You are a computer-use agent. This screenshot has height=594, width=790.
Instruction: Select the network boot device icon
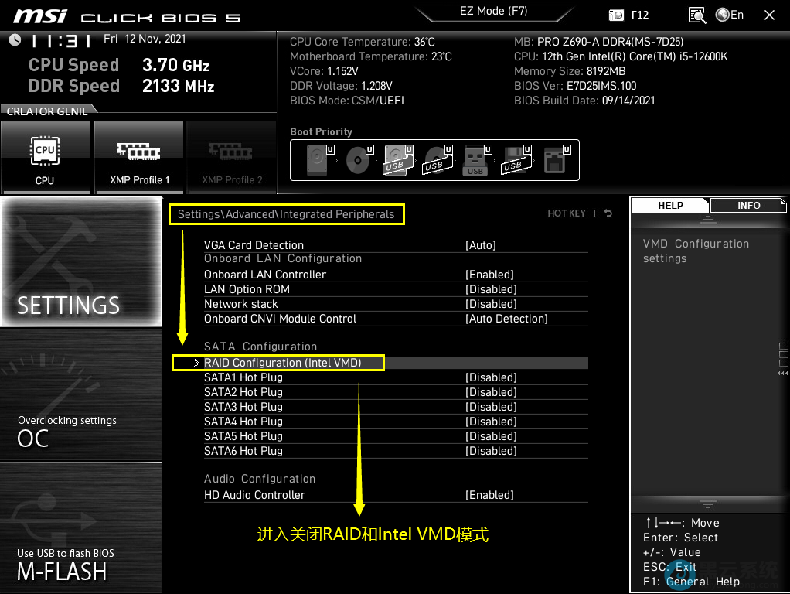(x=554, y=160)
